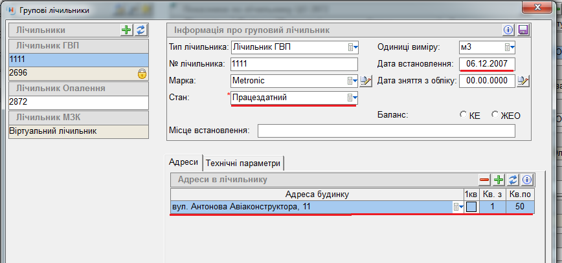Screen dimensions: 562x263
Task: Expand the Стан dropdown
Action: coord(352,98)
